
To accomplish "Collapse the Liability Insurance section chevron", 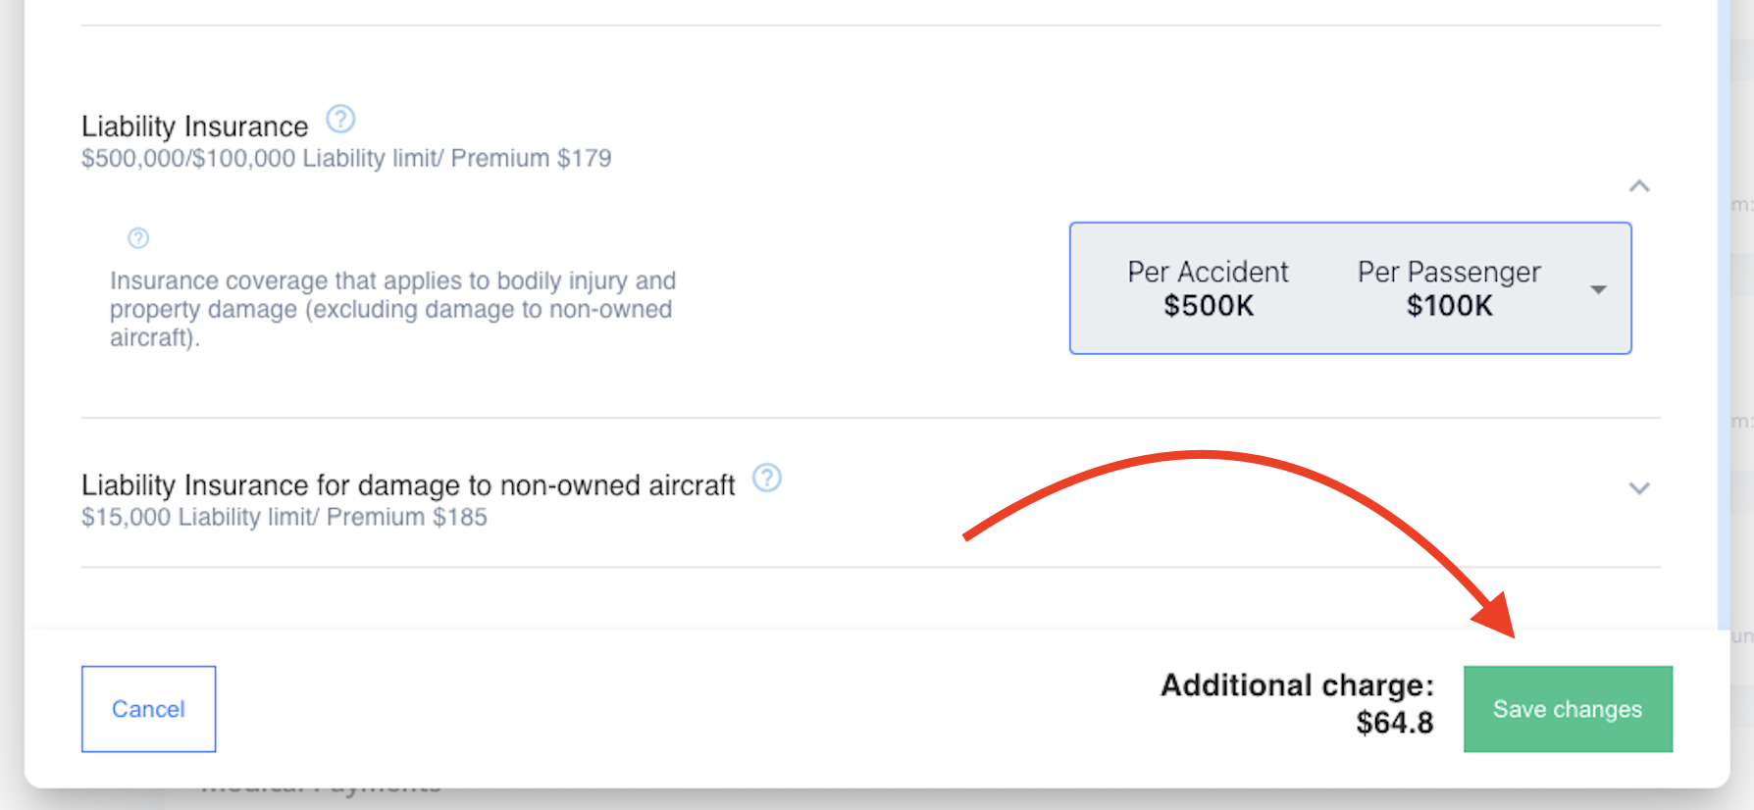I will 1639,186.
